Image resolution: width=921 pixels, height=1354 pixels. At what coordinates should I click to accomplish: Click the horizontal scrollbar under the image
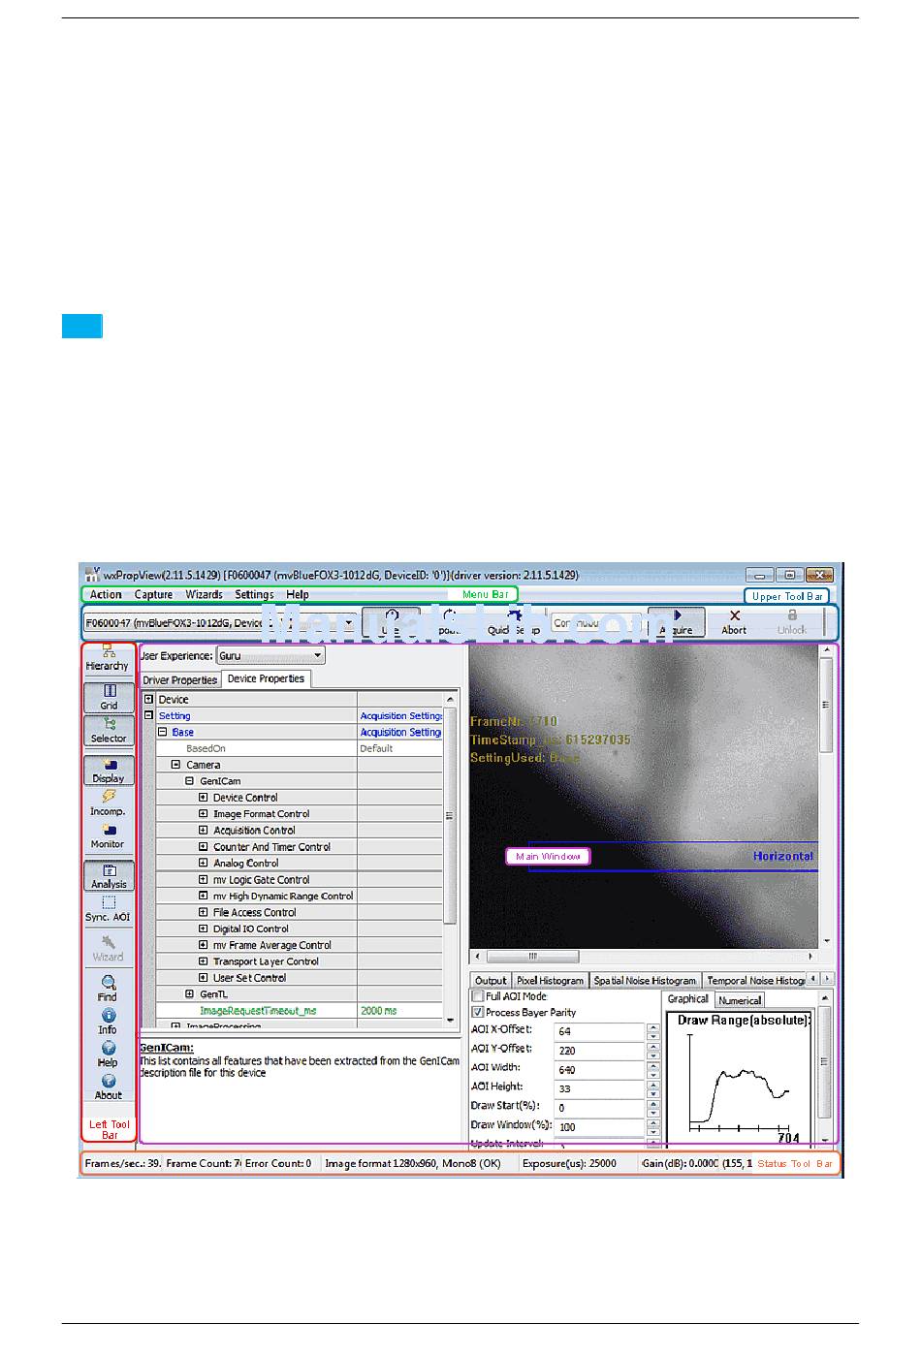click(x=645, y=956)
